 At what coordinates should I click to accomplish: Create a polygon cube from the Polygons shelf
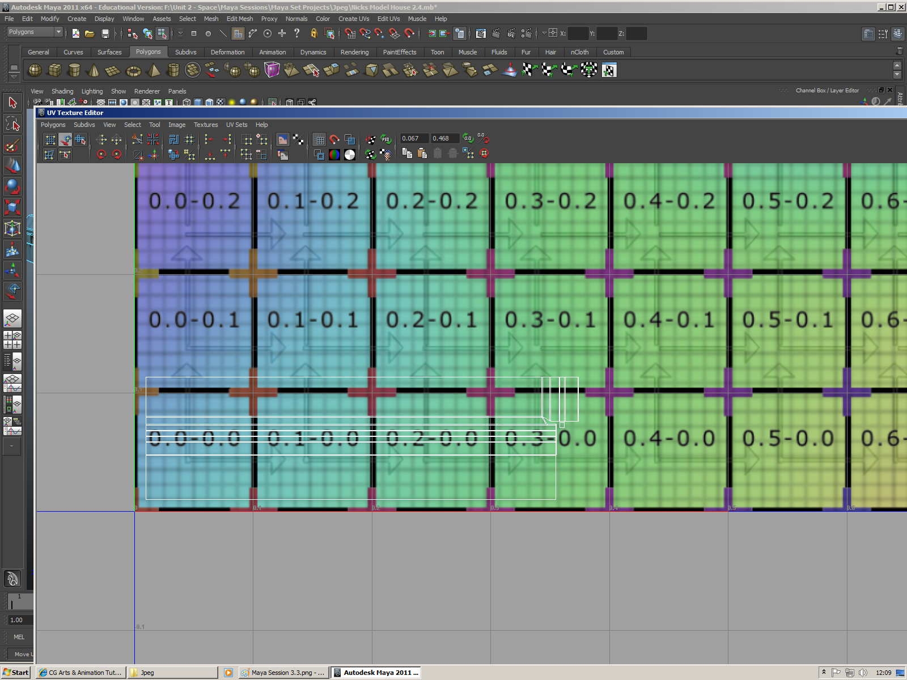(55, 70)
